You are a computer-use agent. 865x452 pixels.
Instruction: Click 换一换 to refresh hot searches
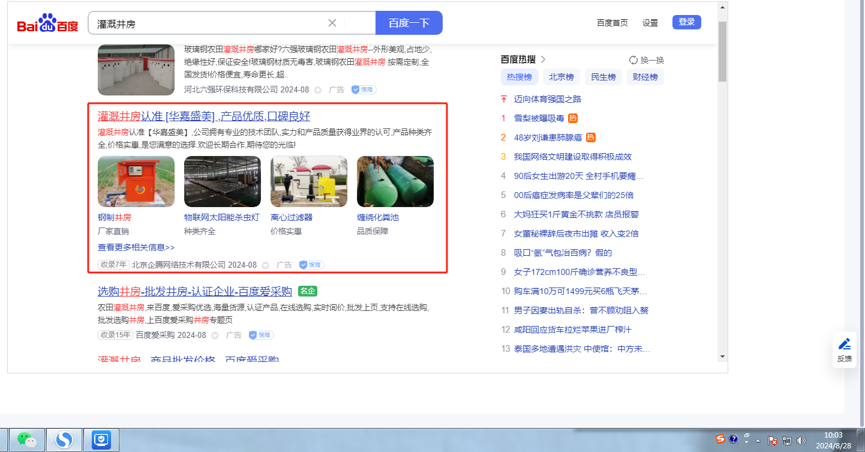(652, 60)
